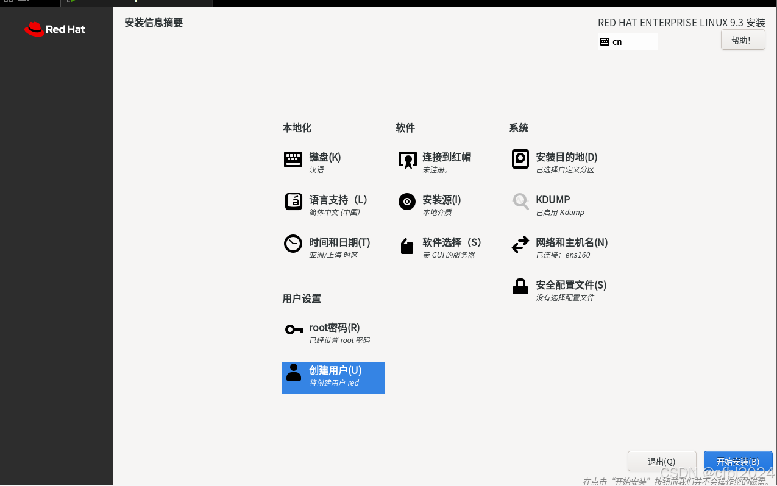Select the 时间和日期 clock icon
Viewport: 777px width, 486px height.
tap(293, 242)
